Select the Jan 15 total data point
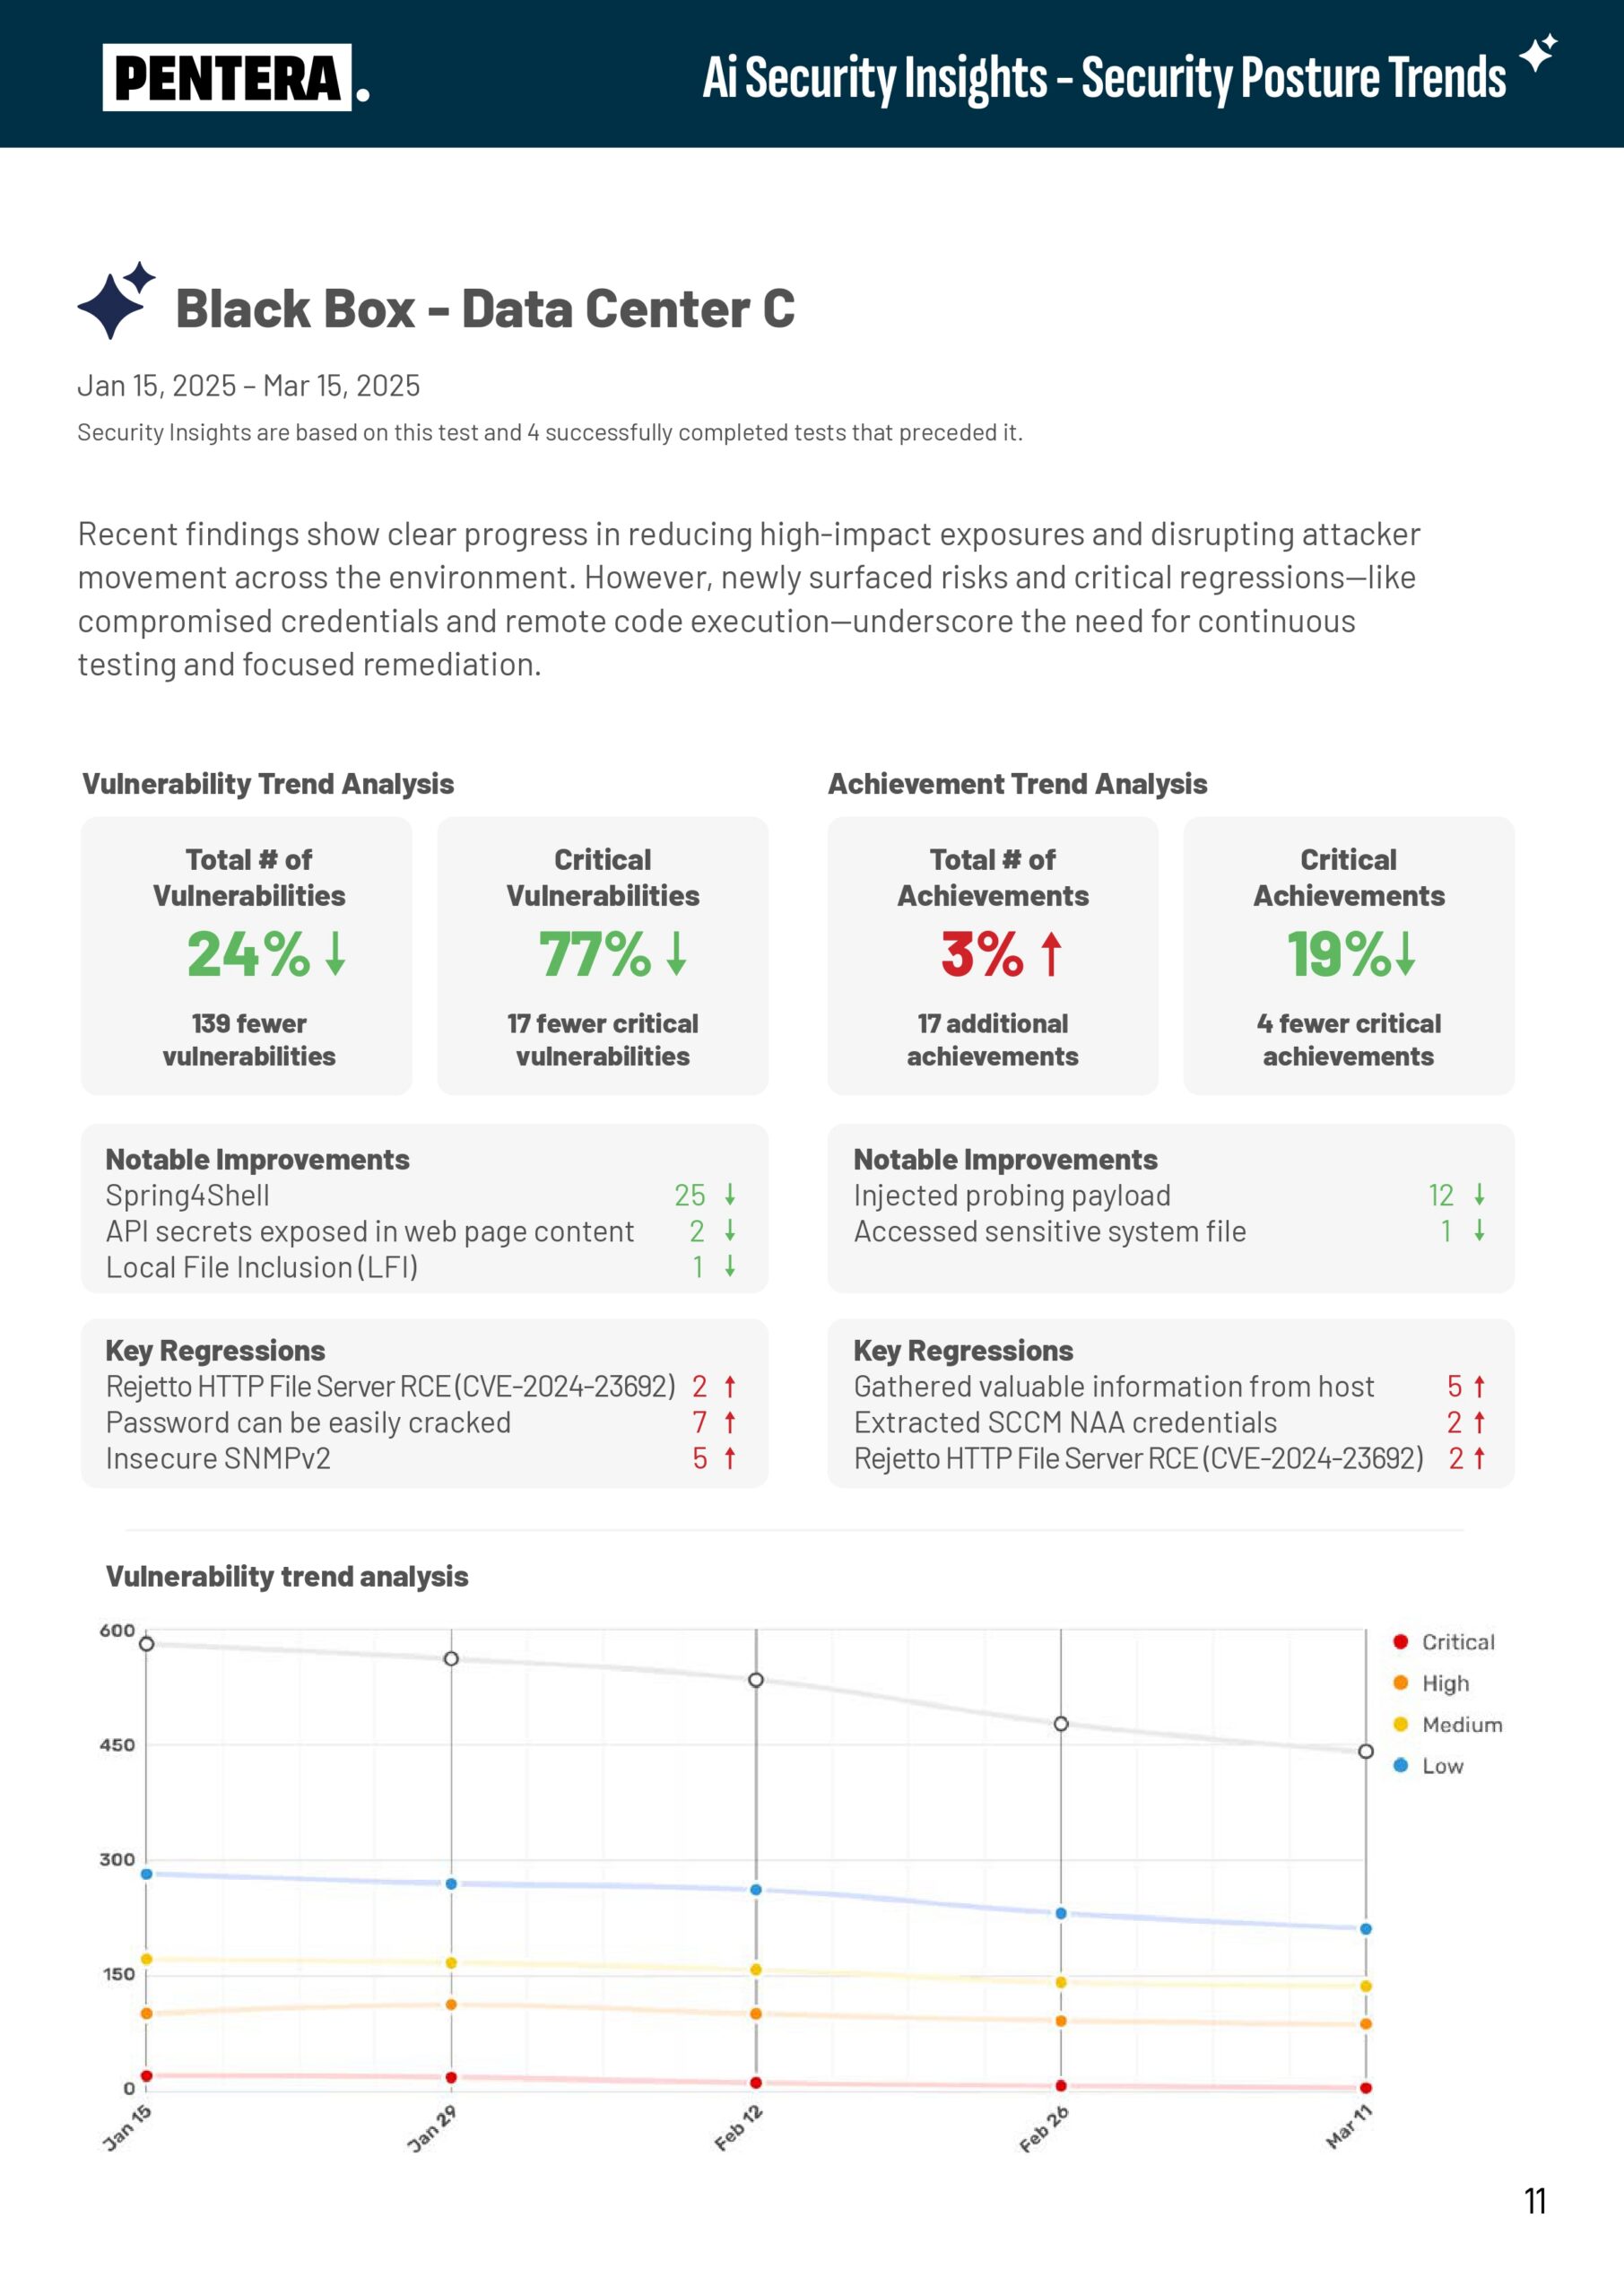1624x2296 pixels. tap(147, 1643)
